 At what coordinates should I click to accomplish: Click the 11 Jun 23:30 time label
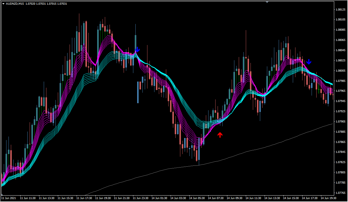pyautogui.click(x=140, y=198)
